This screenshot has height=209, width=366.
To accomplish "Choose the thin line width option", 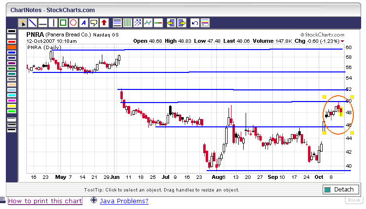I will tap(12, 120).
